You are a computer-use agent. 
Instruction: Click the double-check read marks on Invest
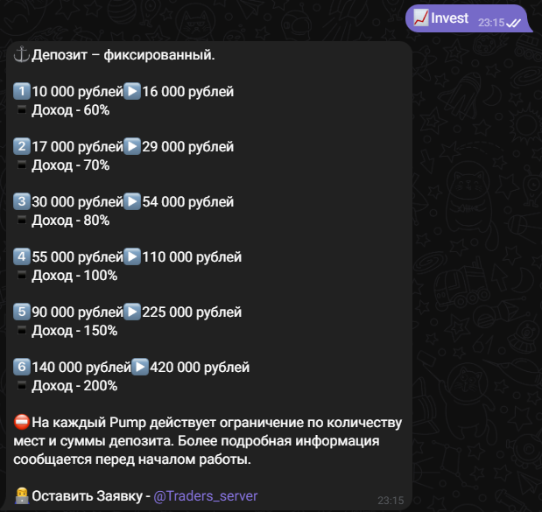pyautogui.click(x=515, y=23)
